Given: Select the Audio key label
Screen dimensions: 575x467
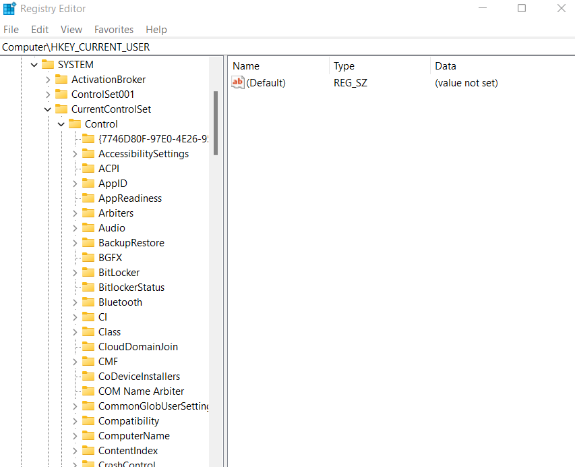Looking at the screenshot, I should [x=112, y=228].
